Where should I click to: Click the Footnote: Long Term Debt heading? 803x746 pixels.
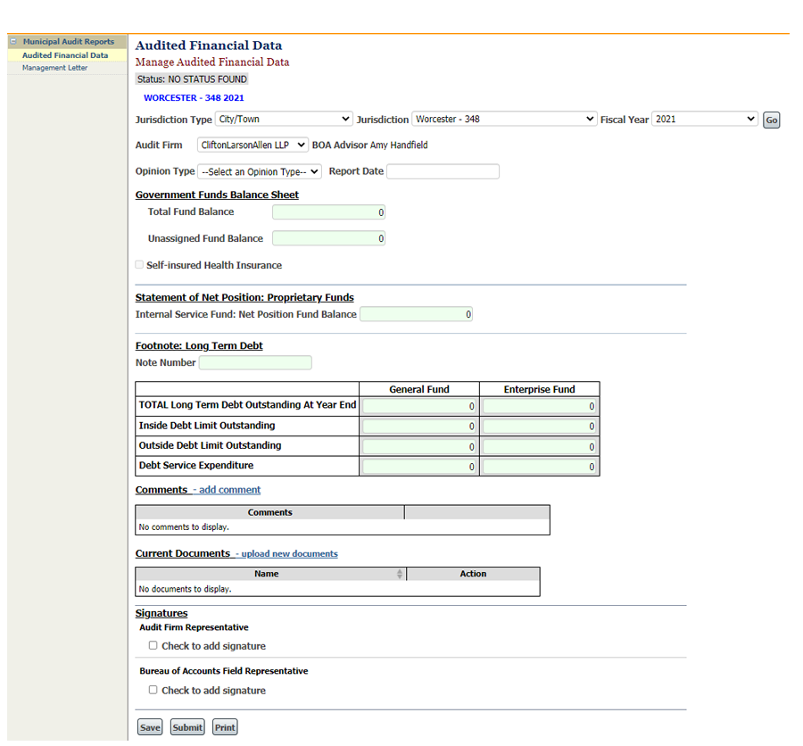(199, 346)
